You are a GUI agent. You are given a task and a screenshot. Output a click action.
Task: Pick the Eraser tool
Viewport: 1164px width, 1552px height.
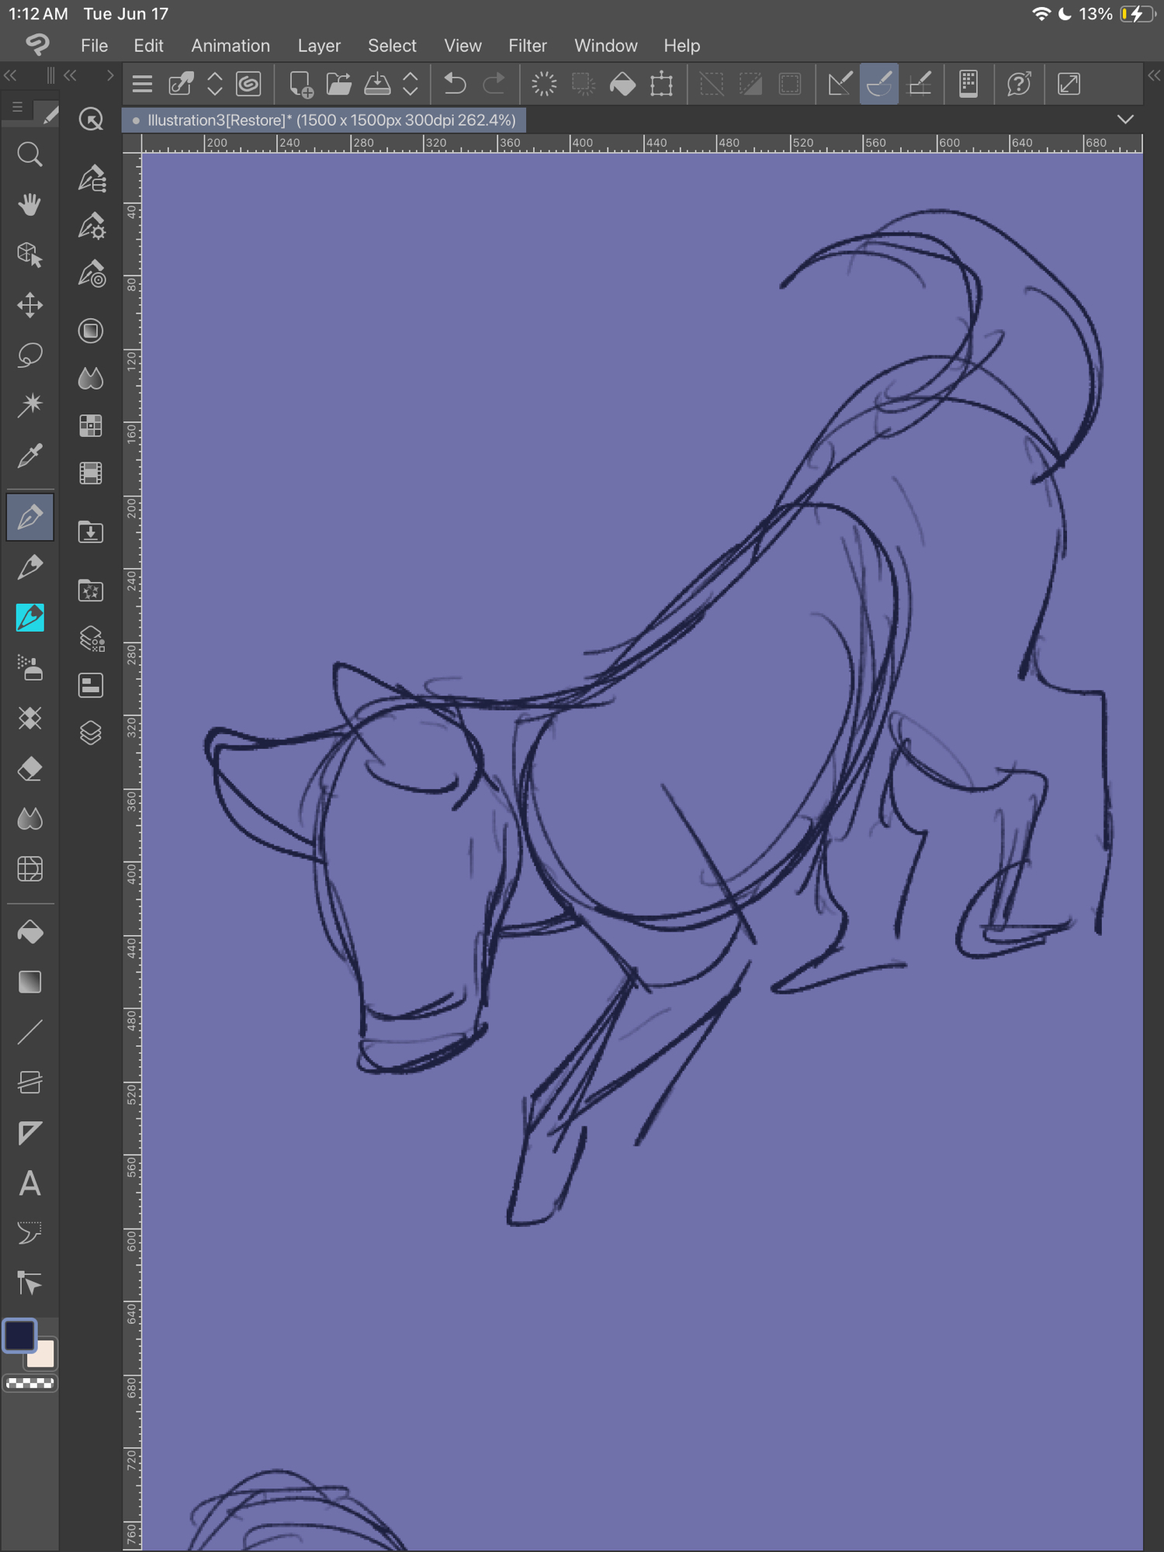tap(29, 769)
